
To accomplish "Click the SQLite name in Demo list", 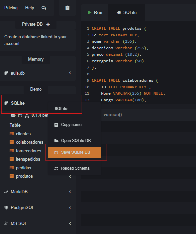I will pyautogui.click(x=18, y=103).
